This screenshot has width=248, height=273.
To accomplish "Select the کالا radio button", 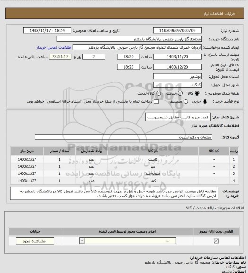I will point(197,93).
